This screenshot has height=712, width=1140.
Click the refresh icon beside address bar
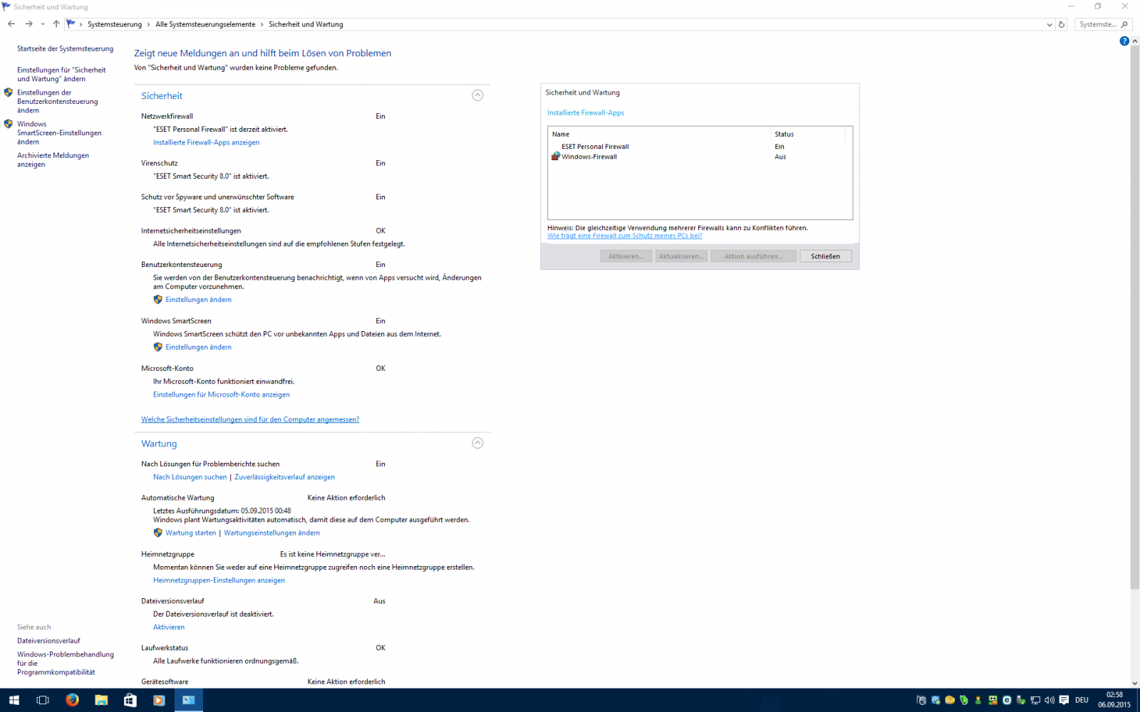(x=1062, y=24)
